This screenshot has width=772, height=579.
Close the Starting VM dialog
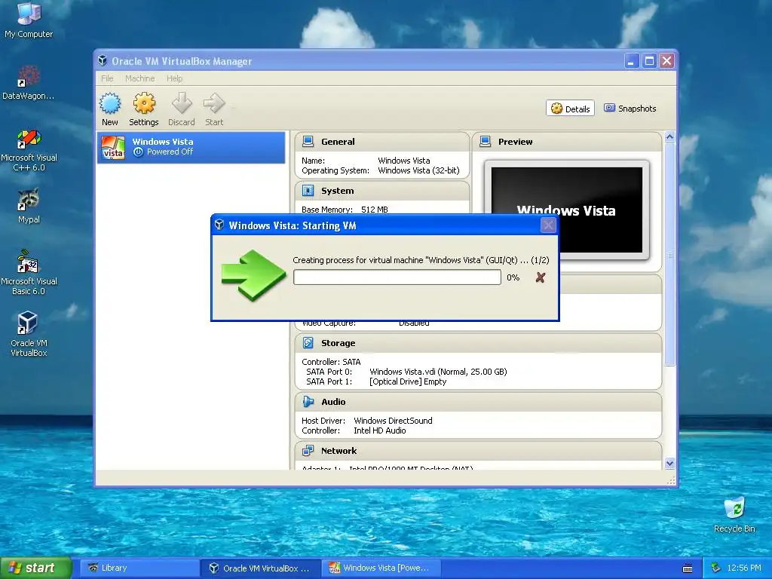pyautogui.click(x=548, y=225)
